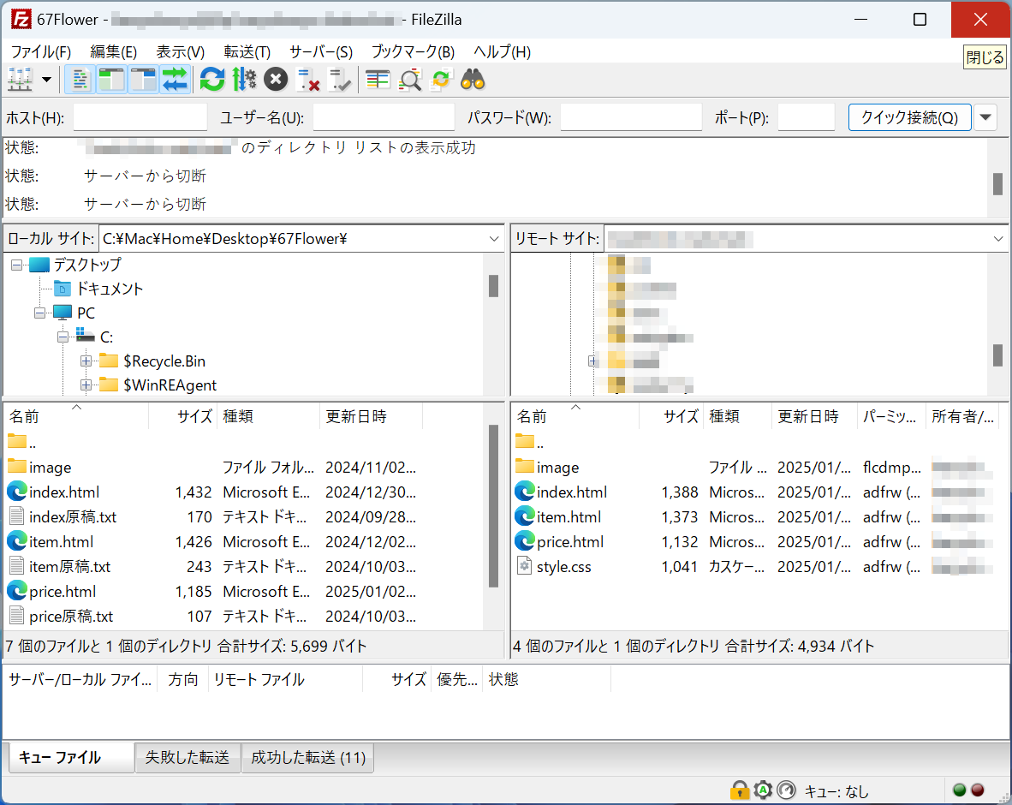Disconnect from the current server
The image size is (1012, 805).
click(x=307, y=80)
